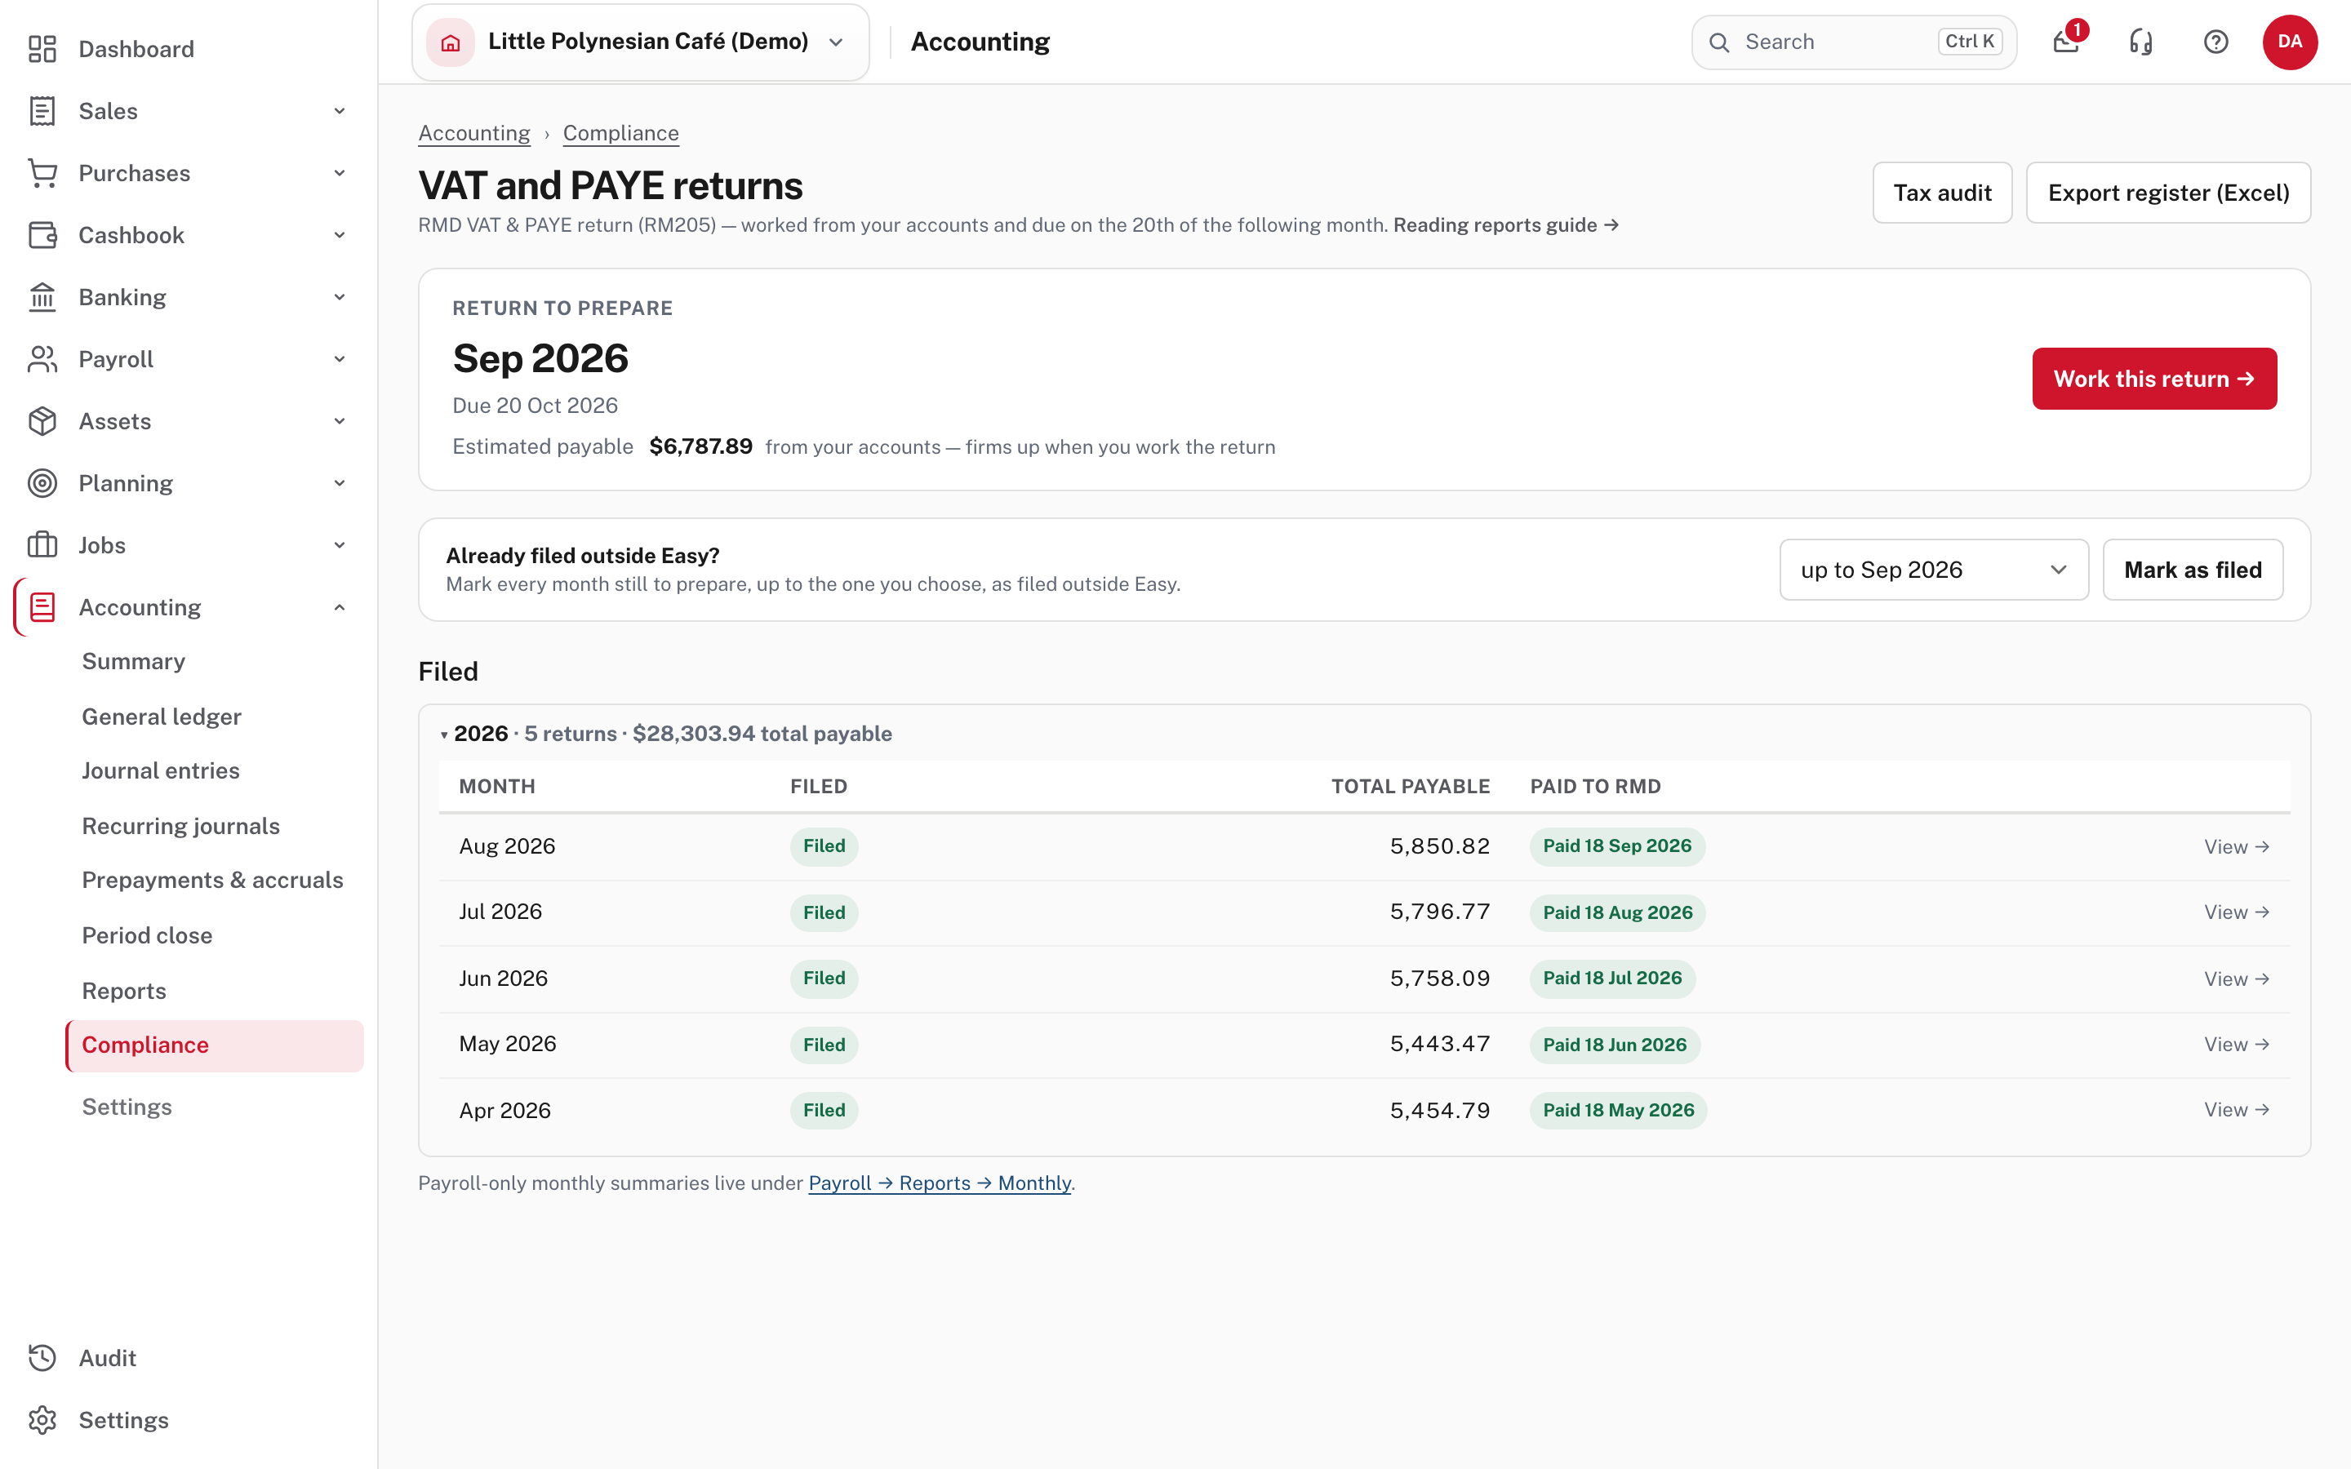Click the Sales receipt icon
The image size is (2351, 1469).
tap(42, 111)
